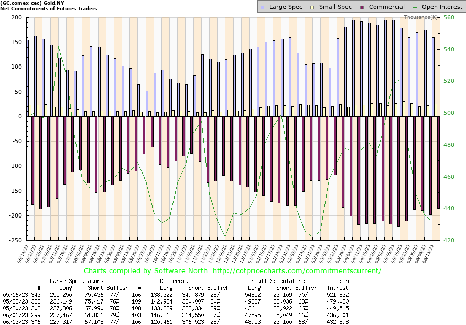The image size is (466, 325).
Task: Select the Open Interest legend label
Action: coord(441,7)
